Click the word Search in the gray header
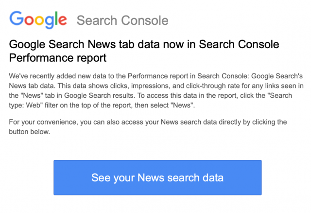 [97, 20]
